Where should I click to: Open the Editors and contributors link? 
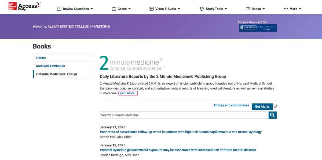coord(231,105)
